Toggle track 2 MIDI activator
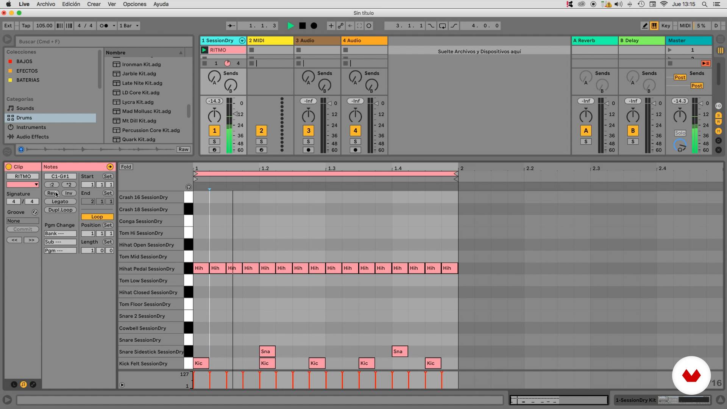 pyautogui.click(x=261, y=131)
